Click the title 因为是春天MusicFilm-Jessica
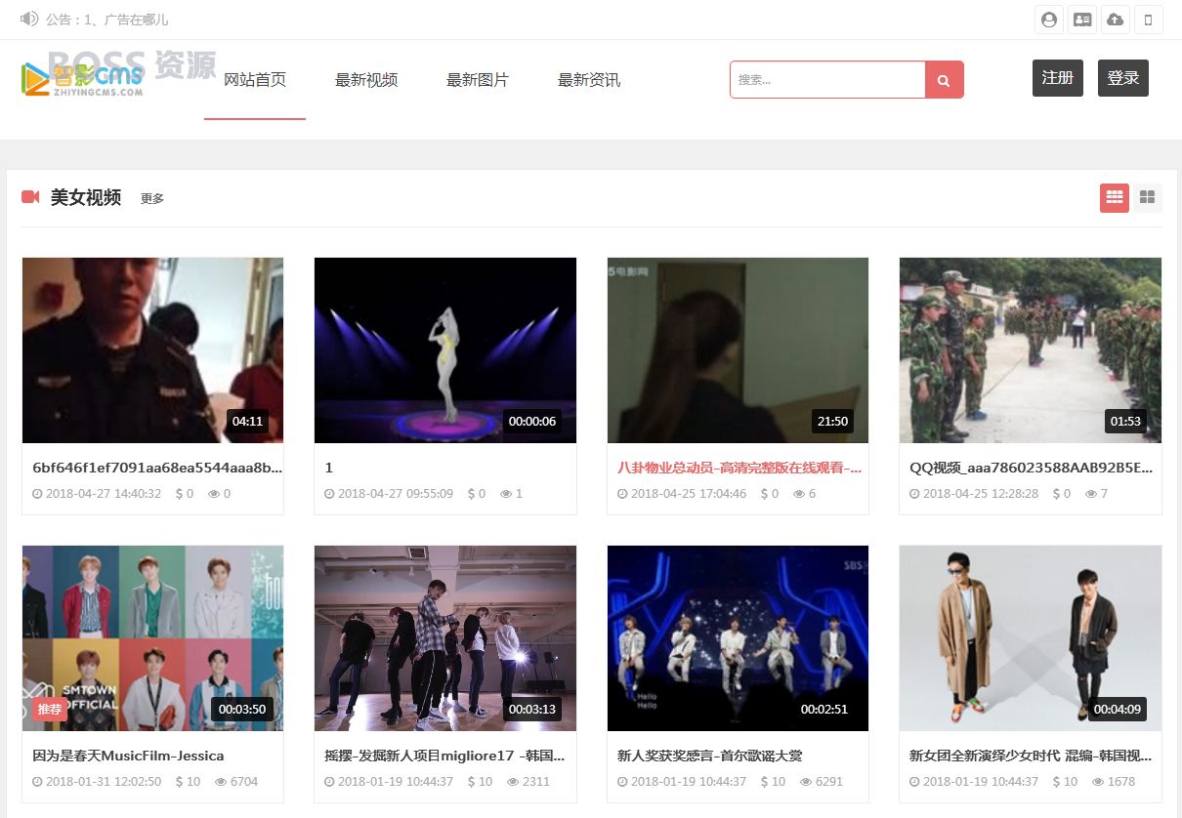The image size is (1182, 818). tap(128, 756)
